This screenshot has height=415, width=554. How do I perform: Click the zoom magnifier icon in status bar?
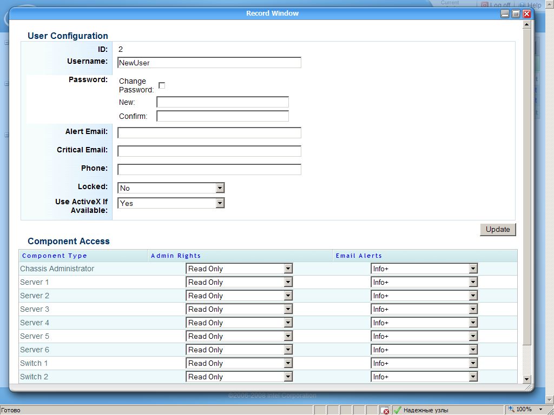pyautogui.click(x=511, y=410)
